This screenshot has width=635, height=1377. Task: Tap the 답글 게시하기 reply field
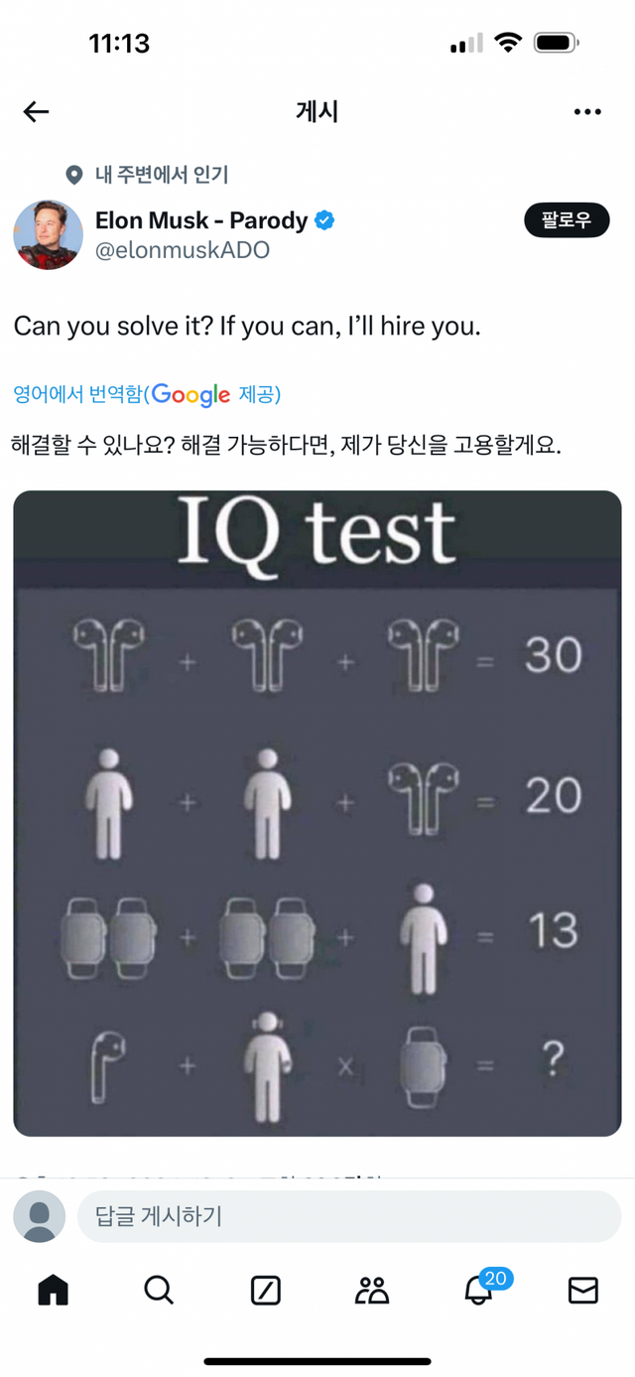tap(349, 1216)
